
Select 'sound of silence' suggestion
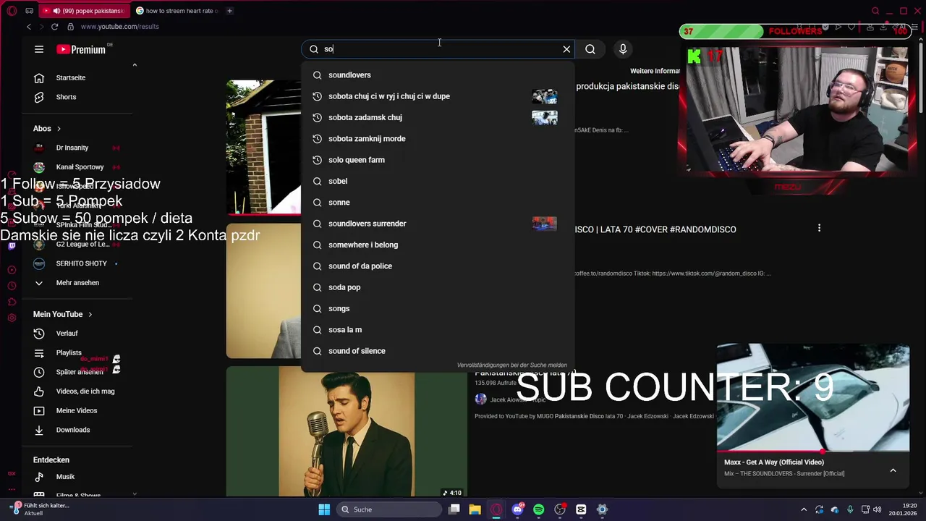click(438, 351)
